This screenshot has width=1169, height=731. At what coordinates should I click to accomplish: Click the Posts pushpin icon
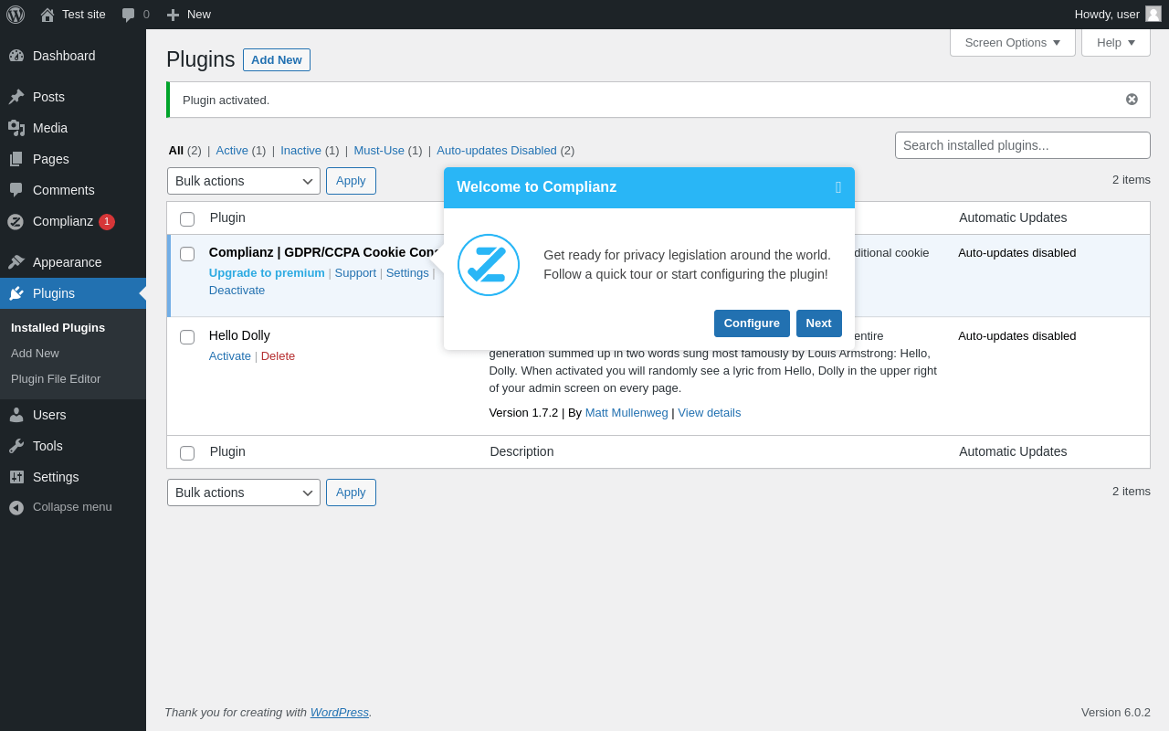pyautogui.click(x=16, y=97)
